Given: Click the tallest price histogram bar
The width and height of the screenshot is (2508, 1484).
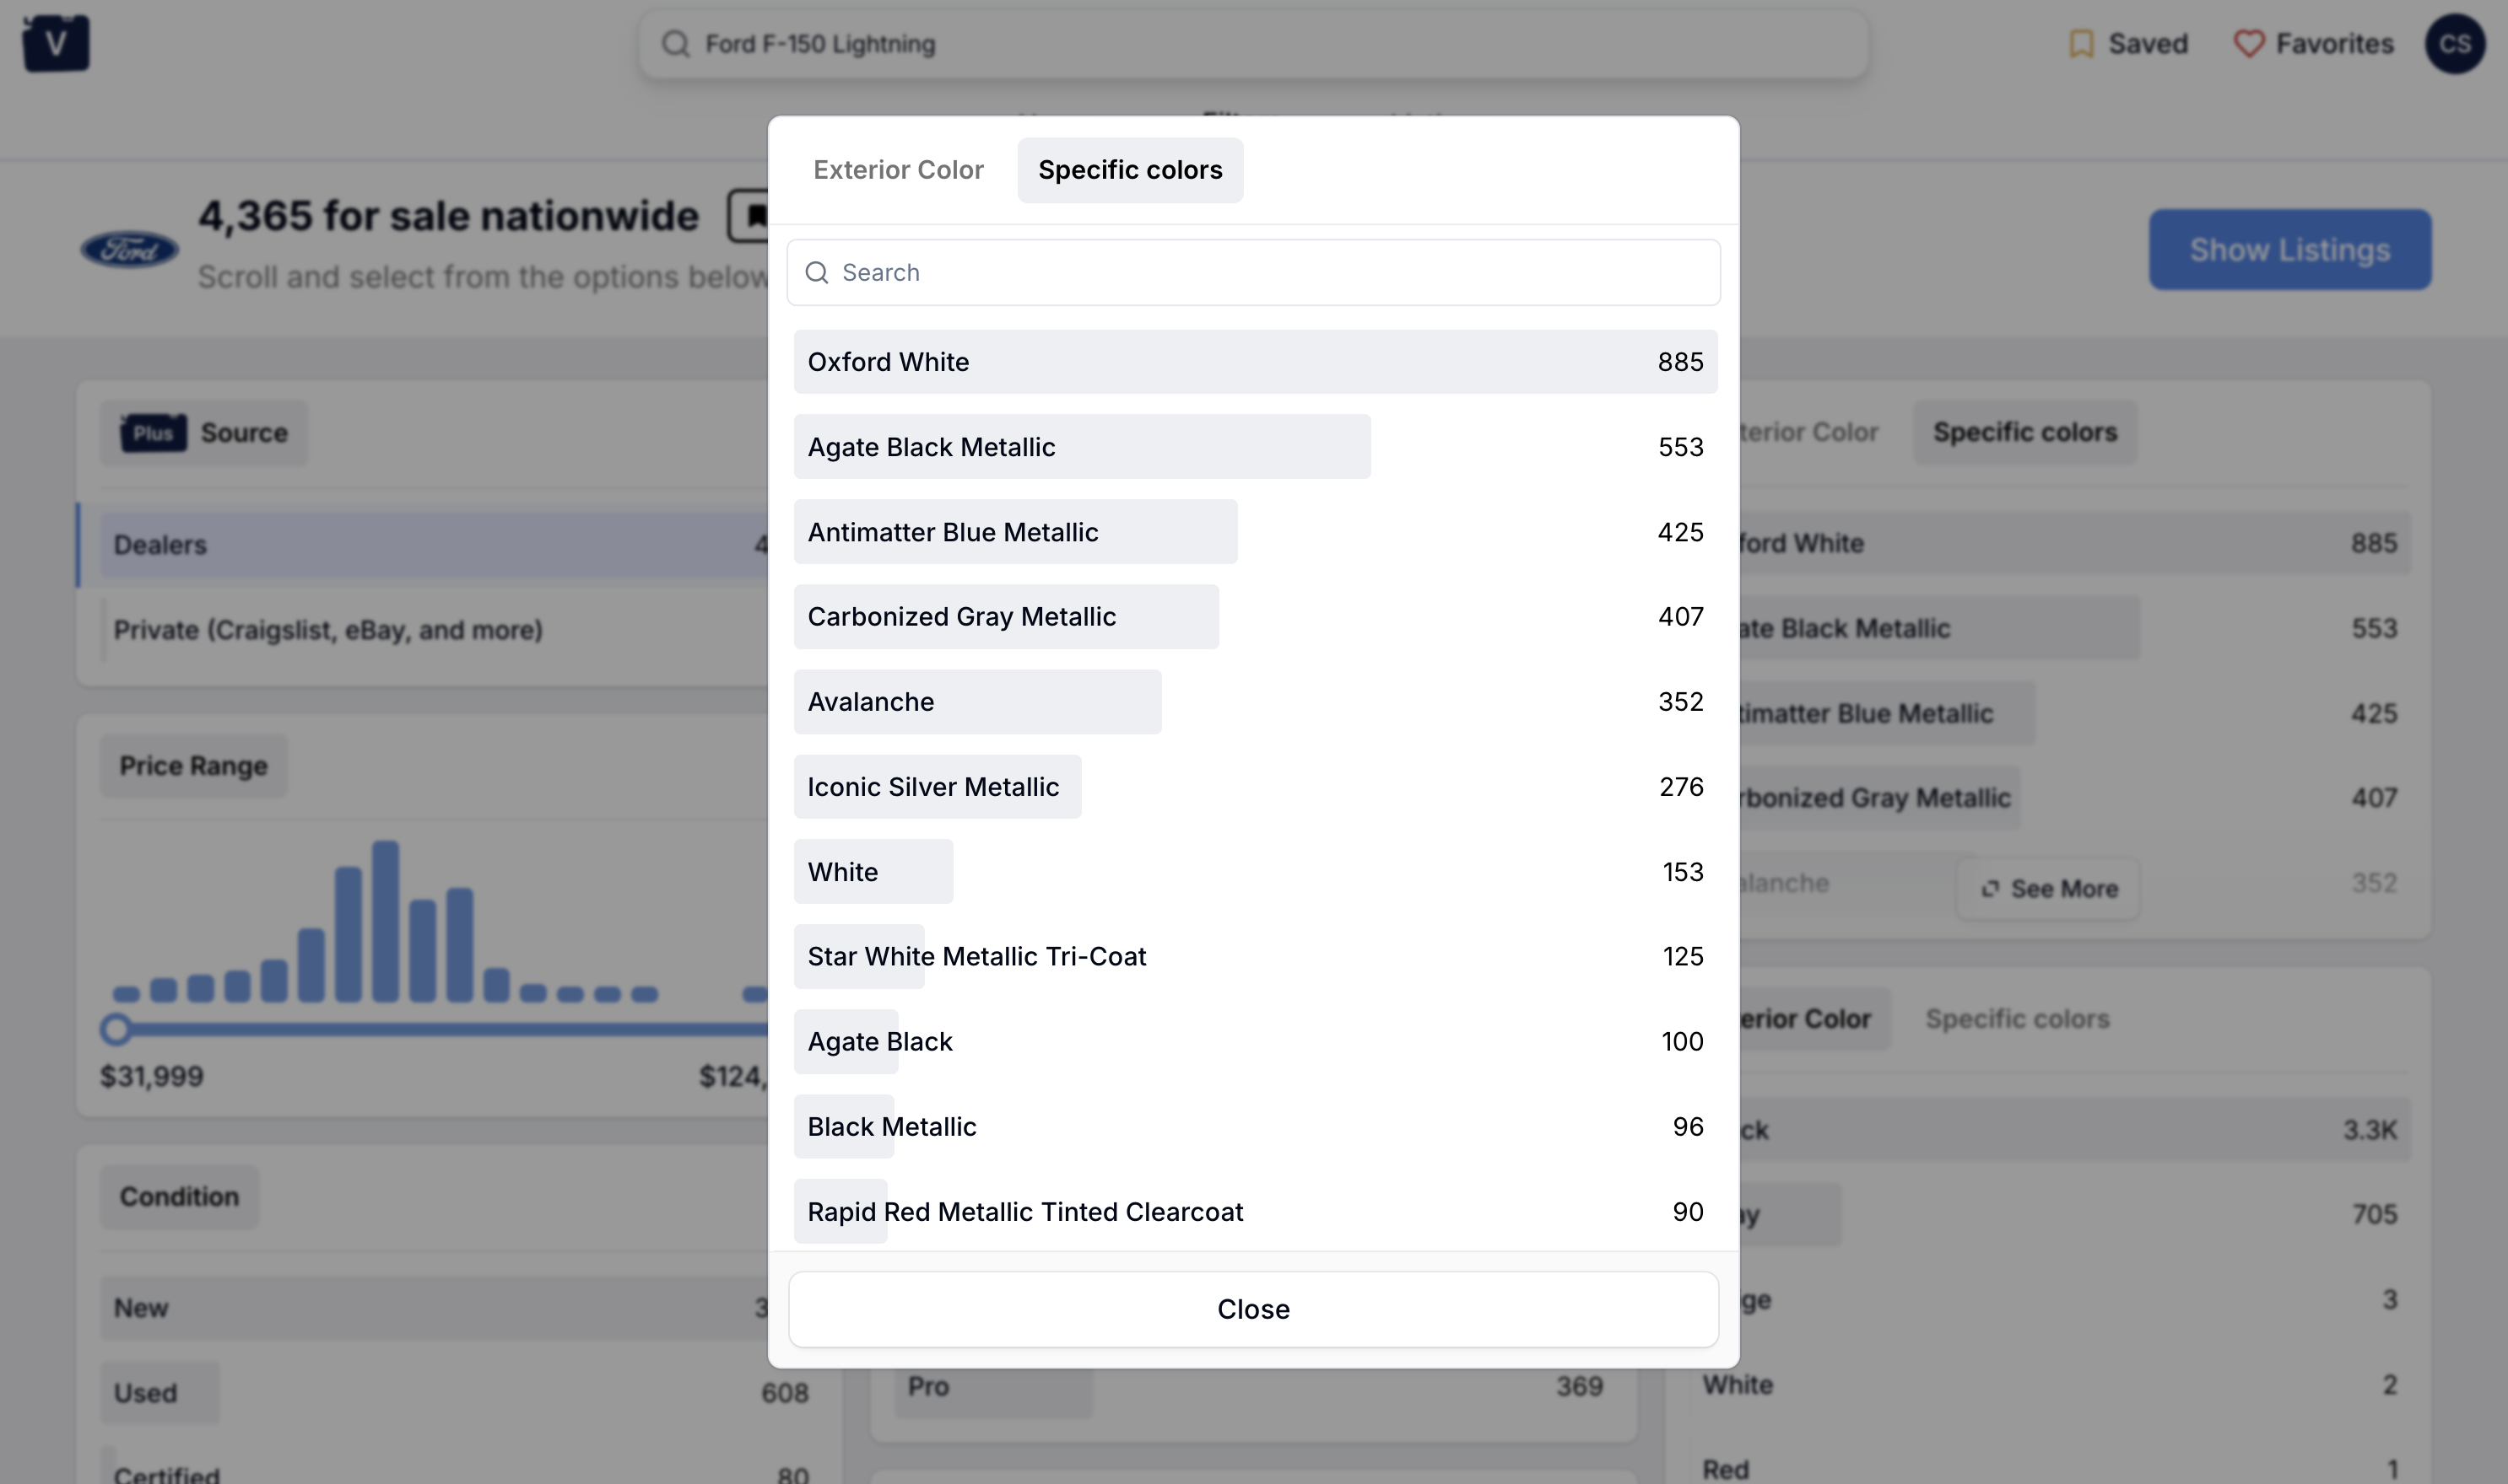Looking at the screenshot, I should pos(386,920).
